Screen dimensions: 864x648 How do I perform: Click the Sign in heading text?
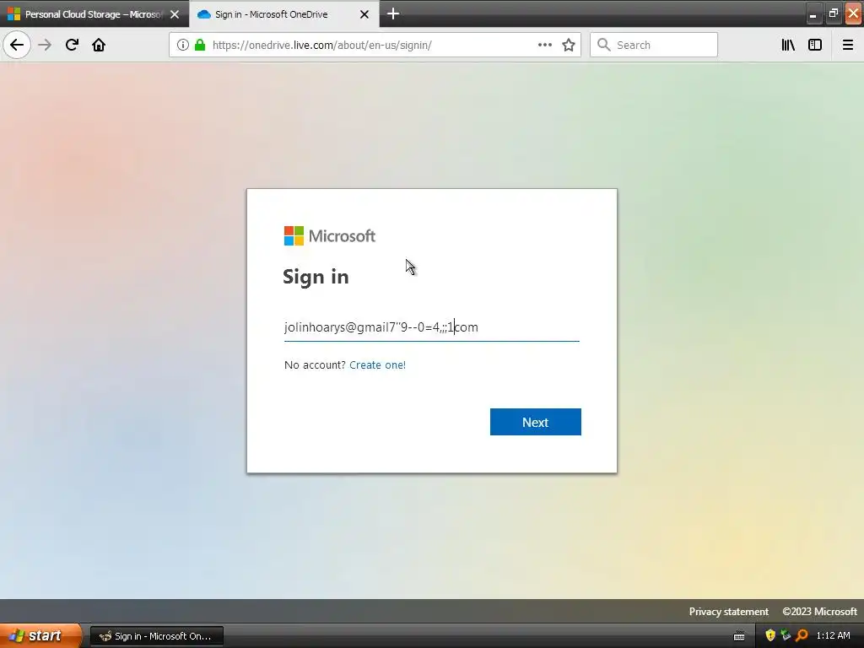(316, 277)
